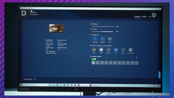Switch to the Basic tab

pyautogui.click(x=144, y=17)
